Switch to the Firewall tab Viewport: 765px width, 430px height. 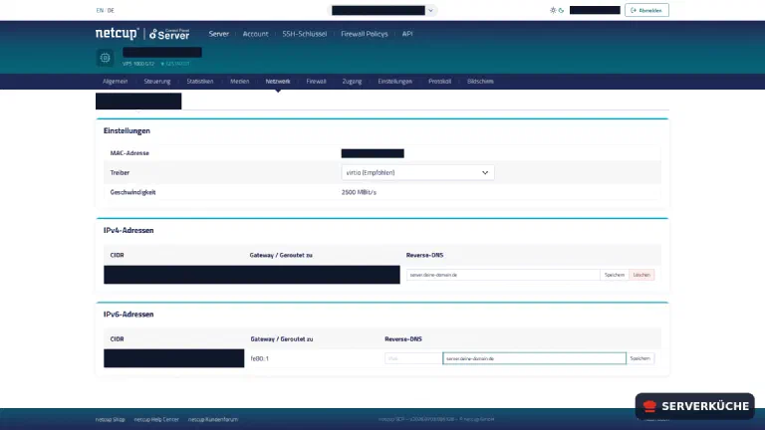[316, 82]
